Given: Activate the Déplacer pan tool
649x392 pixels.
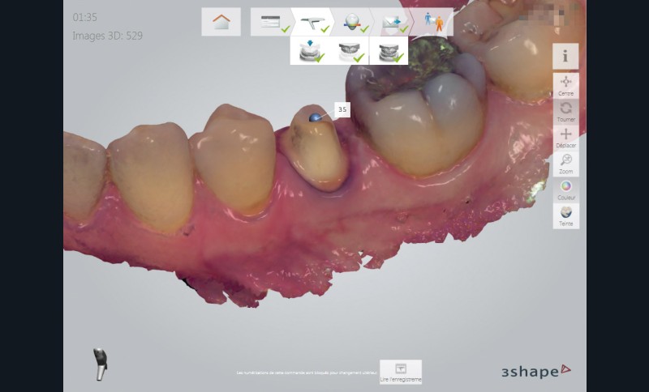Looking at the screenshot, I should [x=565, y=137].
